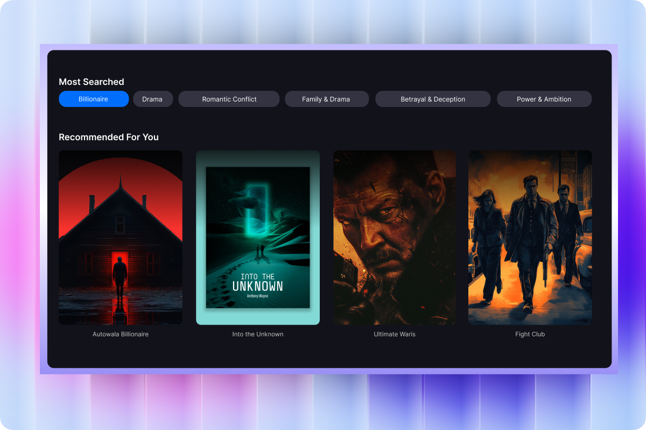Viewport: 646px width, 430px height.
Task: Select the Betrayal & Deception chip
Action: [x=433, y=99]
